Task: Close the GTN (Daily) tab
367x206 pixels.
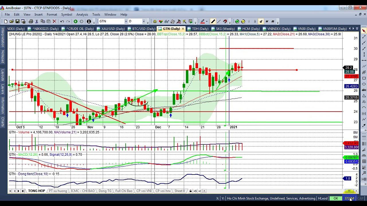Action: (x=183, y=29)
